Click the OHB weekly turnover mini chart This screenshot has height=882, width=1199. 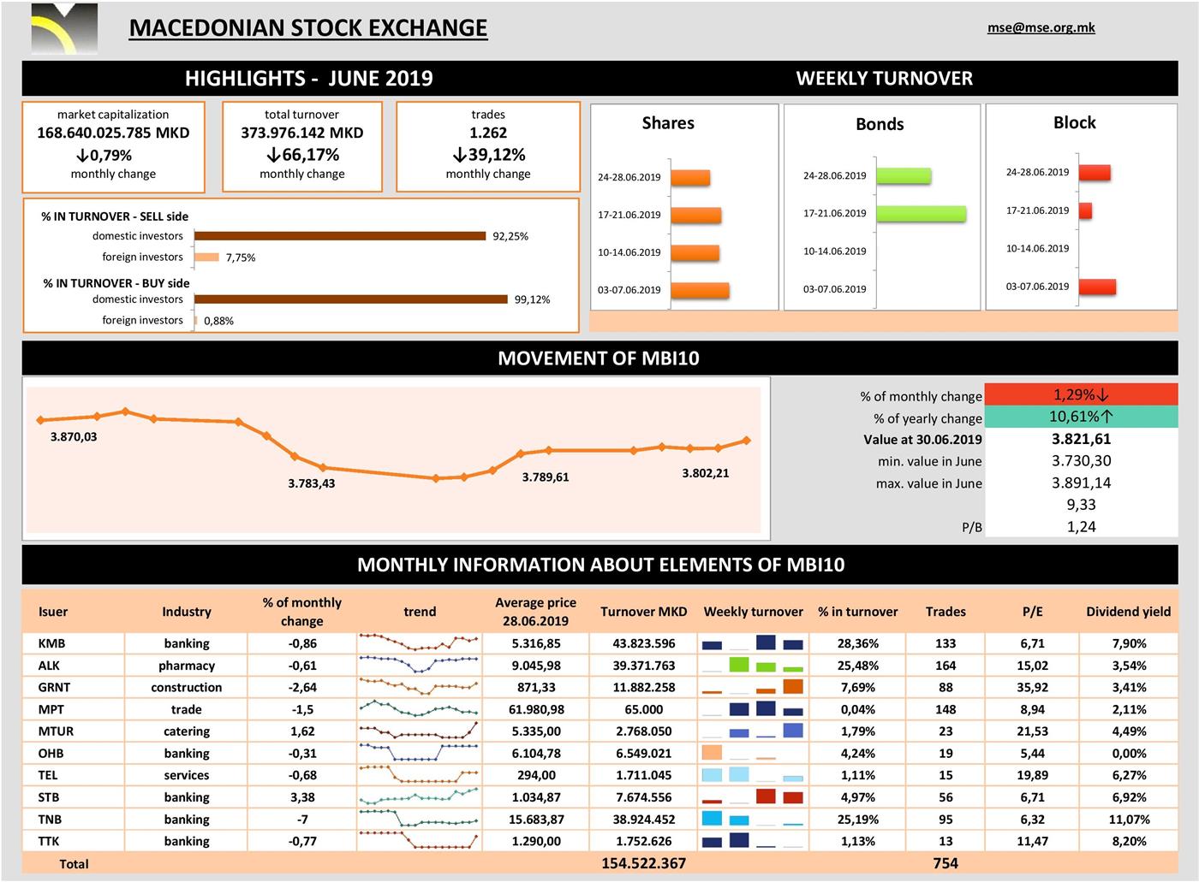(x=753, y=753)
